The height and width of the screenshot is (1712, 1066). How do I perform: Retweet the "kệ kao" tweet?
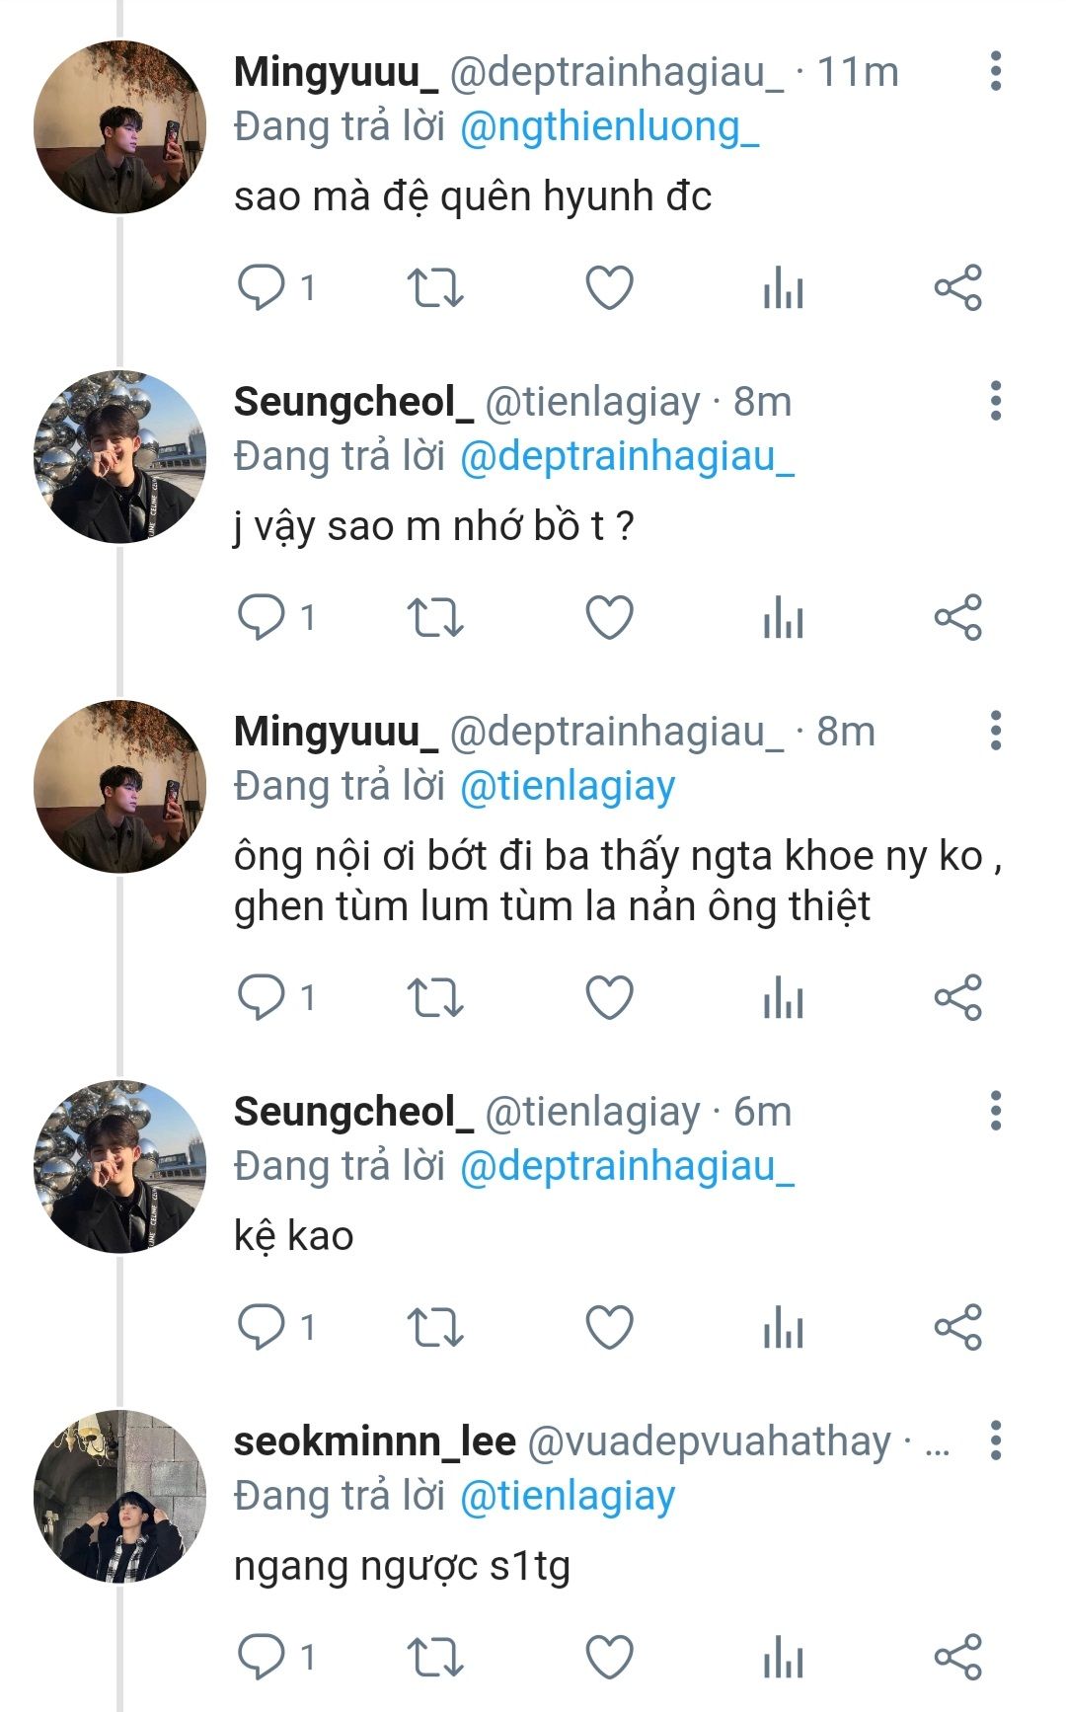coord(435,1327)
